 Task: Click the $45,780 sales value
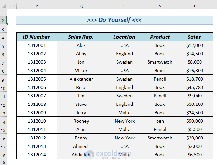pos(194,87)
